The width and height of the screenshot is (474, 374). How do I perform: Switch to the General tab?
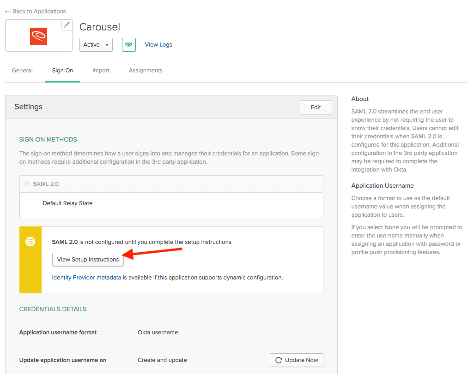[x=22, y=71]
